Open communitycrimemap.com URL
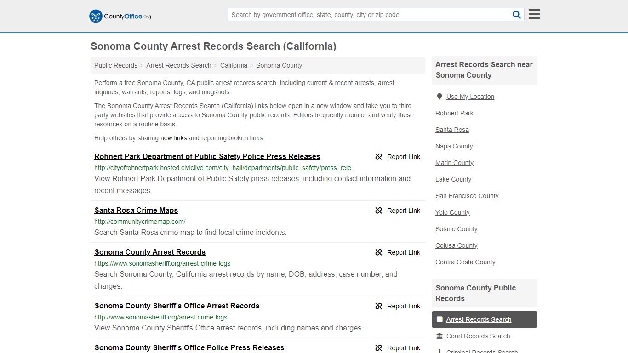This screenshot has width=628, height=353. 140,222
